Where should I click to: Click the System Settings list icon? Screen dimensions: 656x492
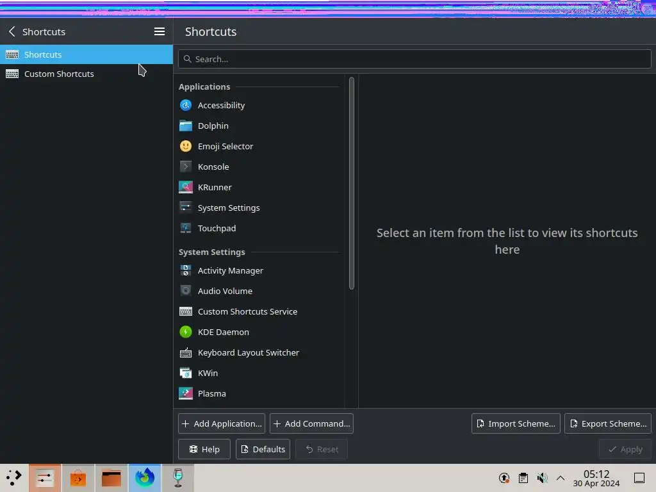pos(185,208)
